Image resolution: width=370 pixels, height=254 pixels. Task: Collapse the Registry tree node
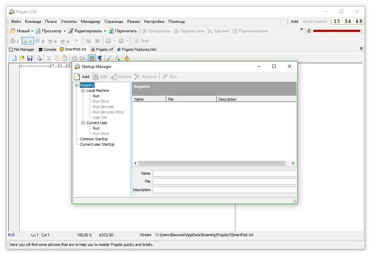coord(77,85)
